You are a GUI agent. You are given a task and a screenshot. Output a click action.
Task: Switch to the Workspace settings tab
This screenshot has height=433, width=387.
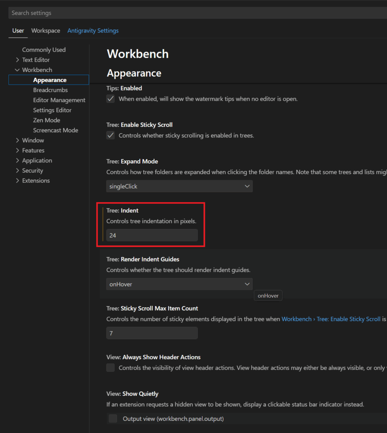pos(46,31)
